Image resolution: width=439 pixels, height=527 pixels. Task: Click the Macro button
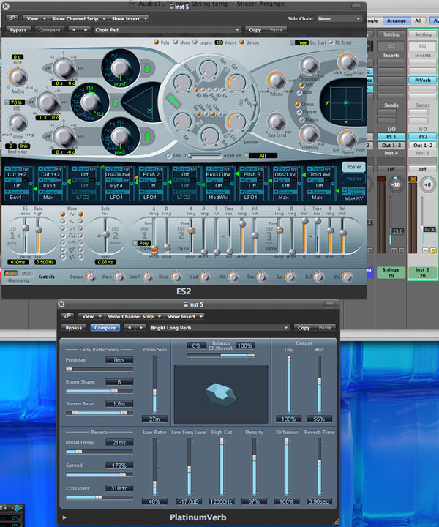click(11, 273)
